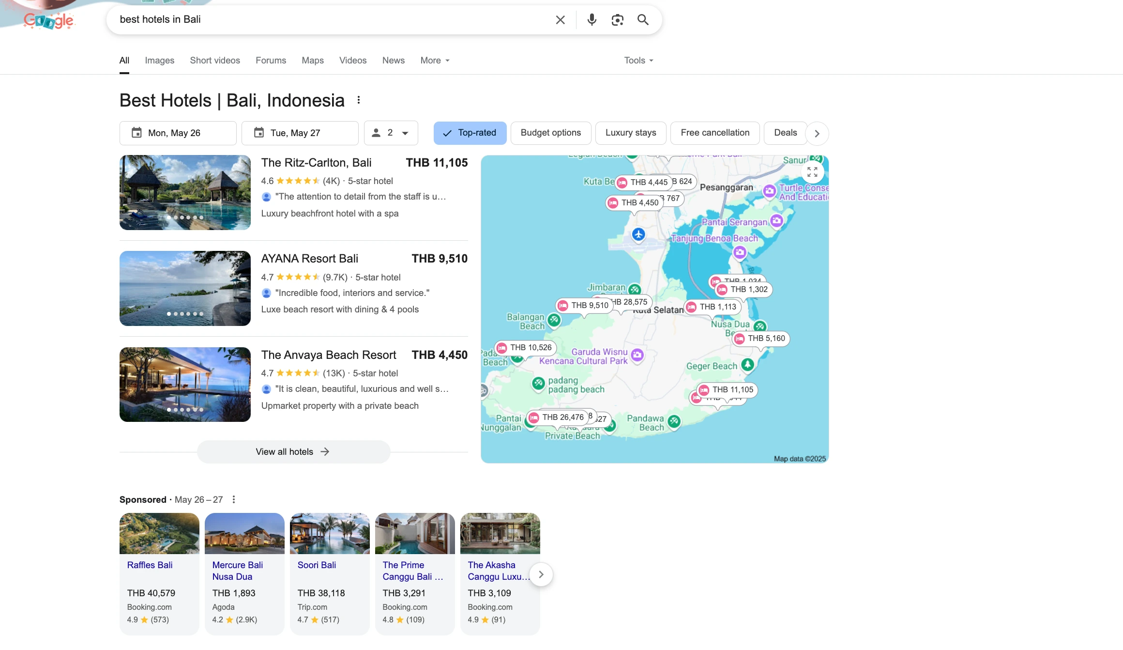This screenshot has height=650, width=1123.
Task: Select the THB 1,302 map pin
Action: [744, 289]
